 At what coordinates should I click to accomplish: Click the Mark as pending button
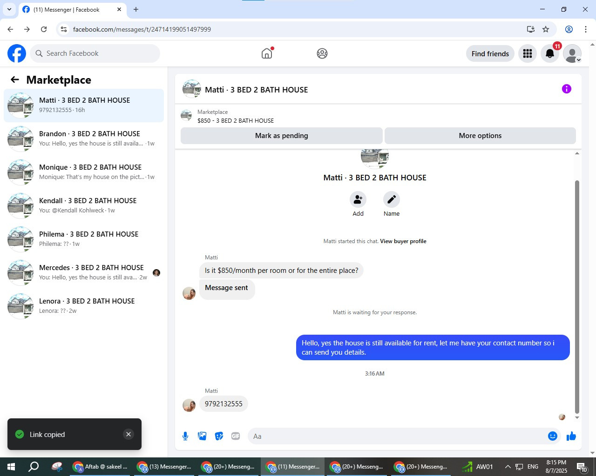pos(282,136)
